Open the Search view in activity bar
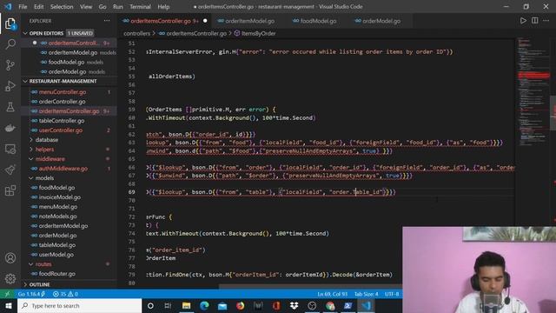The width and height of the screenshot is (556, 313). [x=10, y=44]
